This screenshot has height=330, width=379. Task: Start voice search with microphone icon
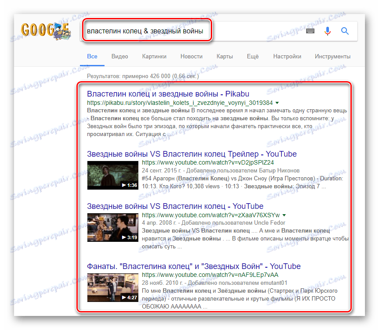pos(328,31)
